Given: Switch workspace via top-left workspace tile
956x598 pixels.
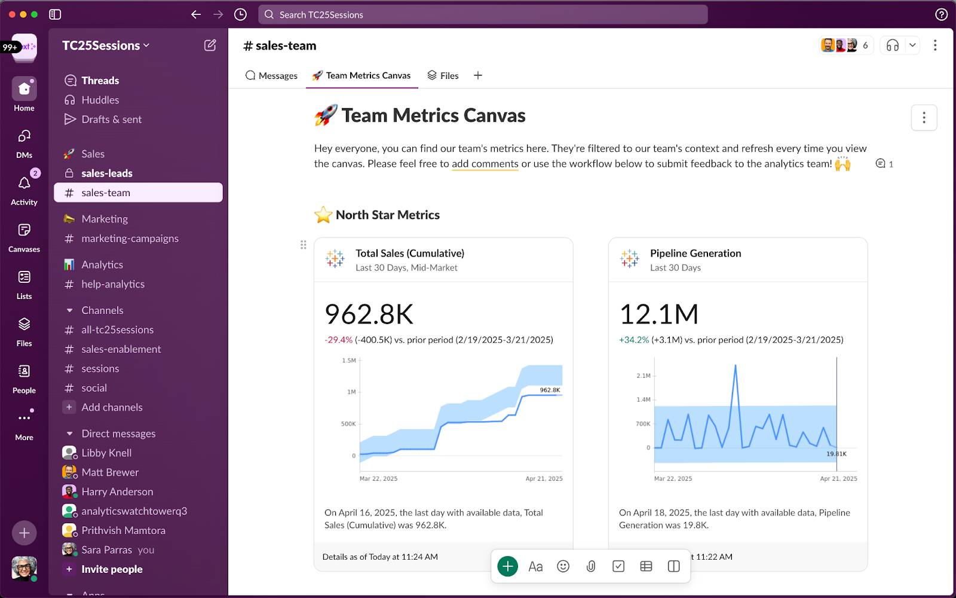Looking at the screenshot, I should [x=24, y=47].
